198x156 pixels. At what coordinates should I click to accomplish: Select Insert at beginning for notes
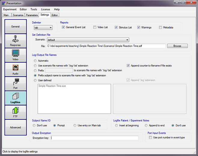(x=116, y=125)
